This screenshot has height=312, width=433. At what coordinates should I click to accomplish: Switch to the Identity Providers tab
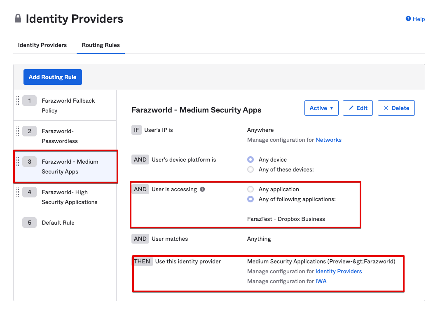42,45
